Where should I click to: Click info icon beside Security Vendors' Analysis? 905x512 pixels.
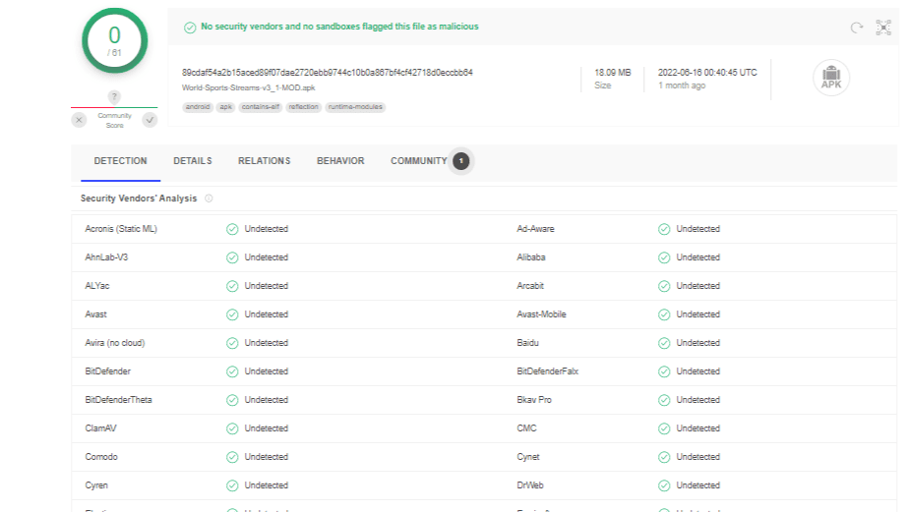tap(209, 199)
